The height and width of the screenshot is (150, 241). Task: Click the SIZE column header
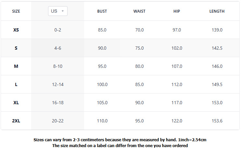point(16,11)
